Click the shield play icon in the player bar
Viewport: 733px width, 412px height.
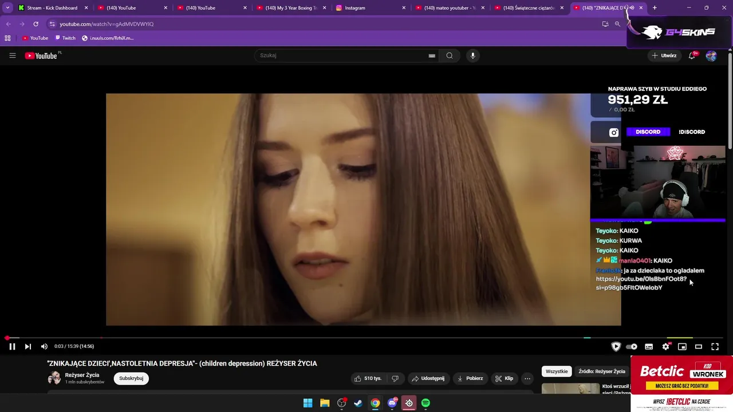[x=616, y=346]
